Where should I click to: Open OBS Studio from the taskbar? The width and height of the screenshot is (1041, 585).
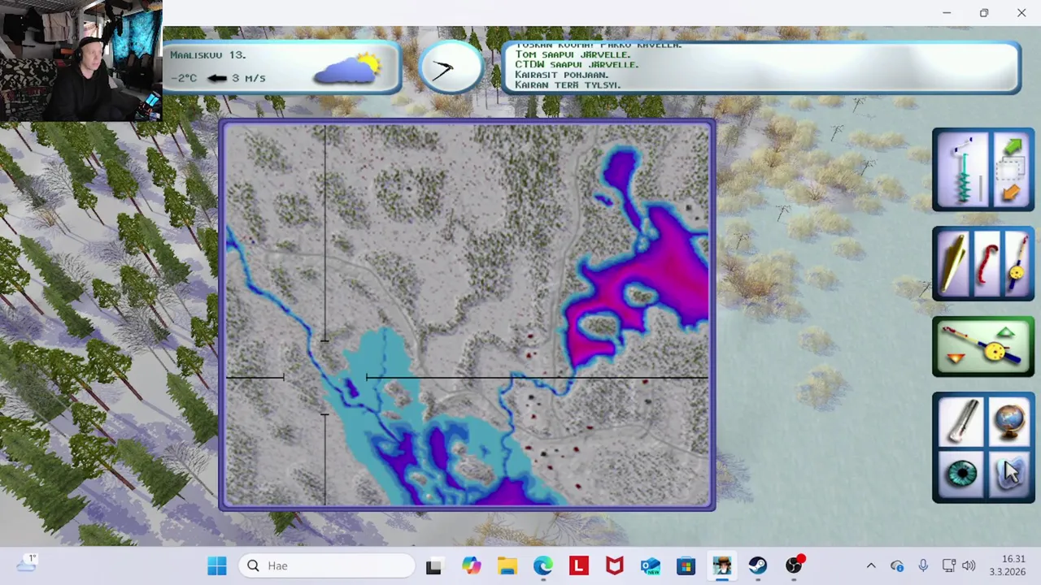pyautogui.click(x=794, y=565)
